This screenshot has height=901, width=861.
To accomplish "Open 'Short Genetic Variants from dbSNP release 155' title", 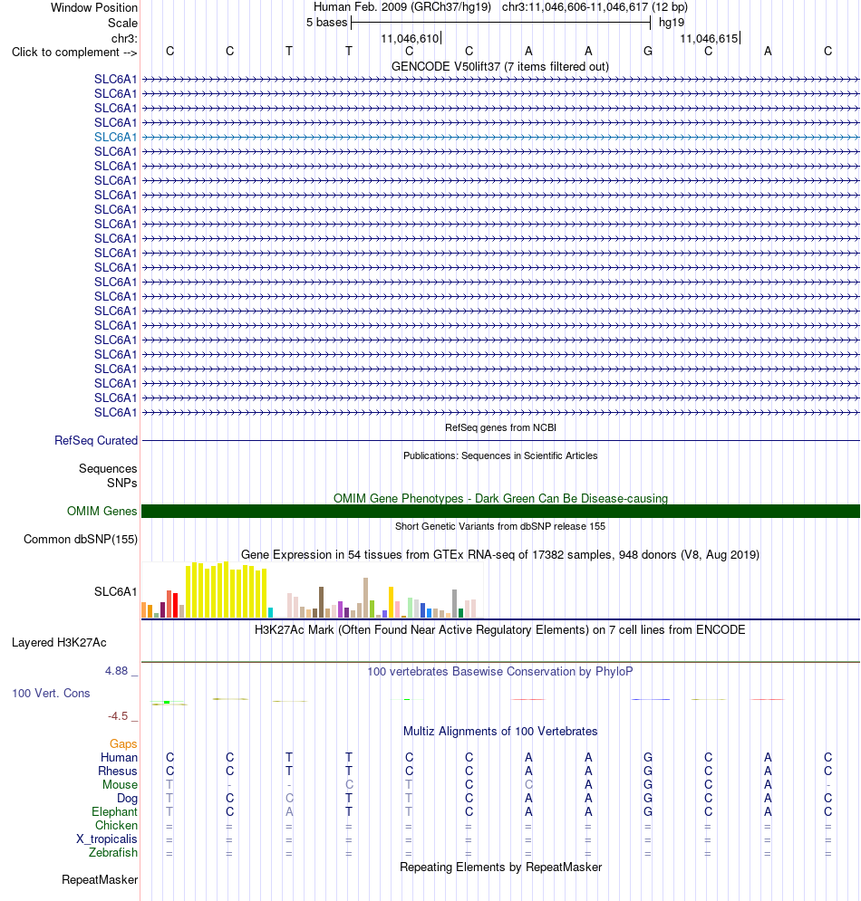I will pyautogui.click(x=500, y=526).
